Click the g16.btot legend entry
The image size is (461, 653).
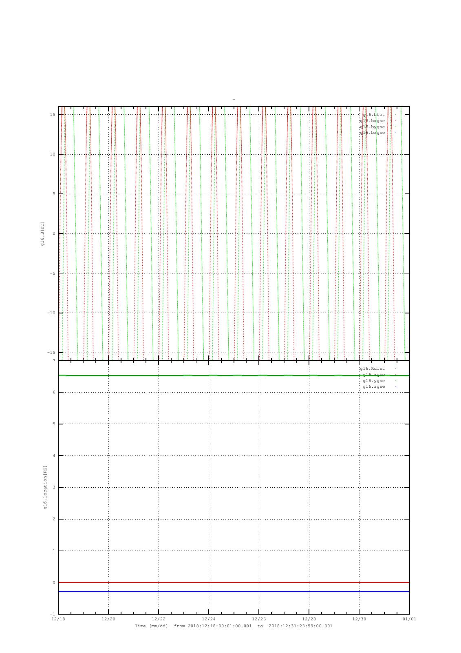pos(373,115)
